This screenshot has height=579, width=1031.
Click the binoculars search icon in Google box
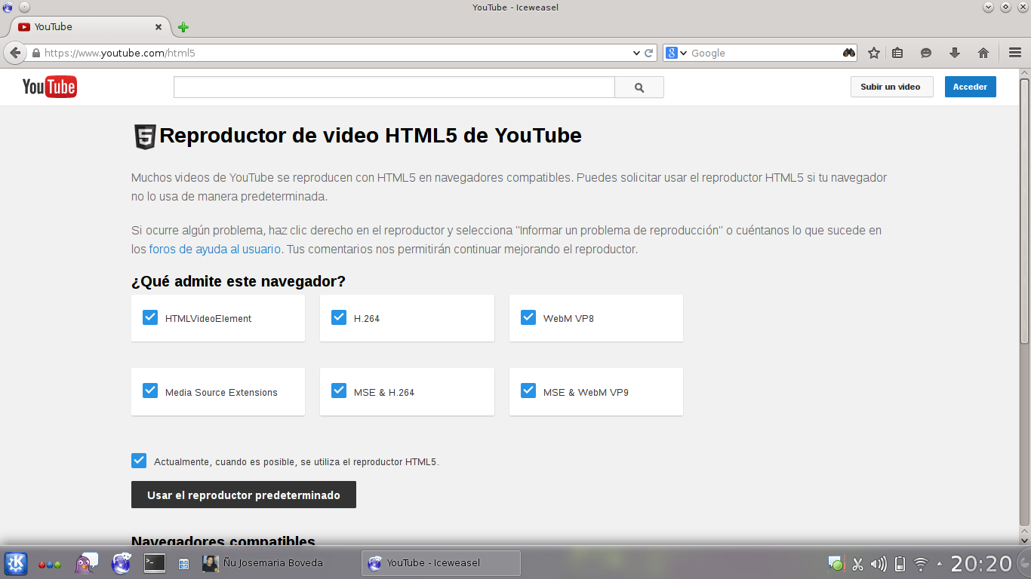(x=849, y=53)
